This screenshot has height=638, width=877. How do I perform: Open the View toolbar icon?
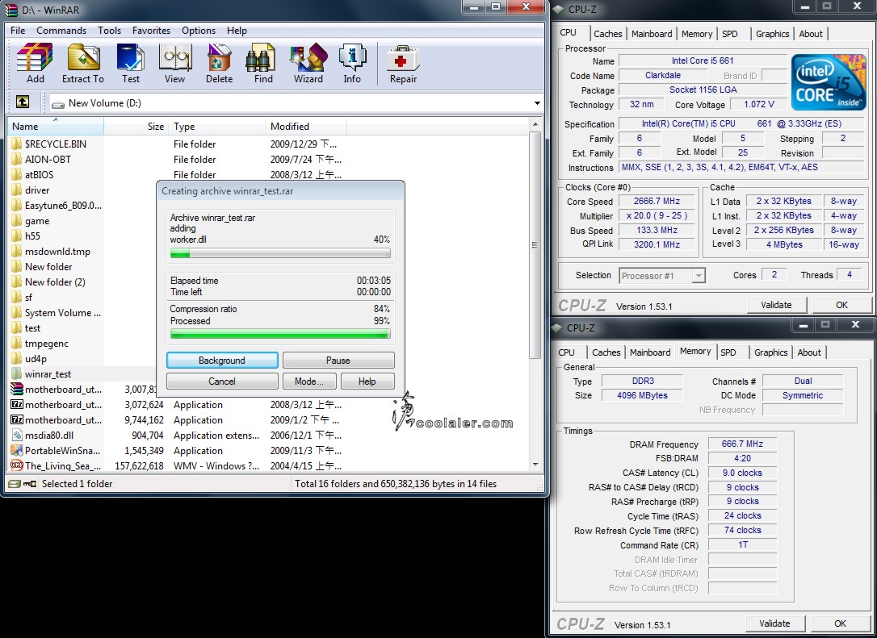[174, 63]
